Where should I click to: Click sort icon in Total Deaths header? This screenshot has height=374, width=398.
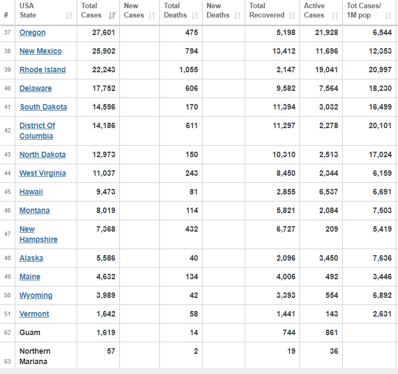coord(195,16)
